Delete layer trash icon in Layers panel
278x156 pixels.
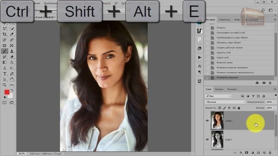(270, 153)
